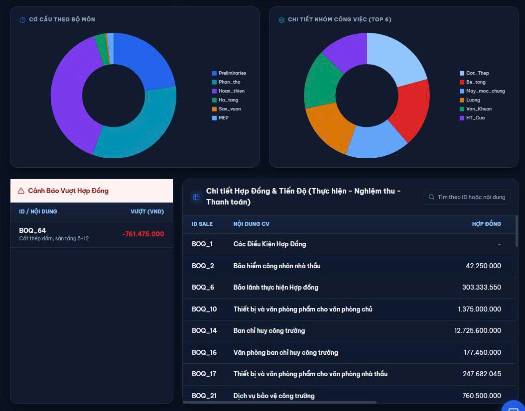Image resolution: width=525 pixels, height=411 pixels.
Task: Click the contract value 303.333.550
Action: coord(482,287)
